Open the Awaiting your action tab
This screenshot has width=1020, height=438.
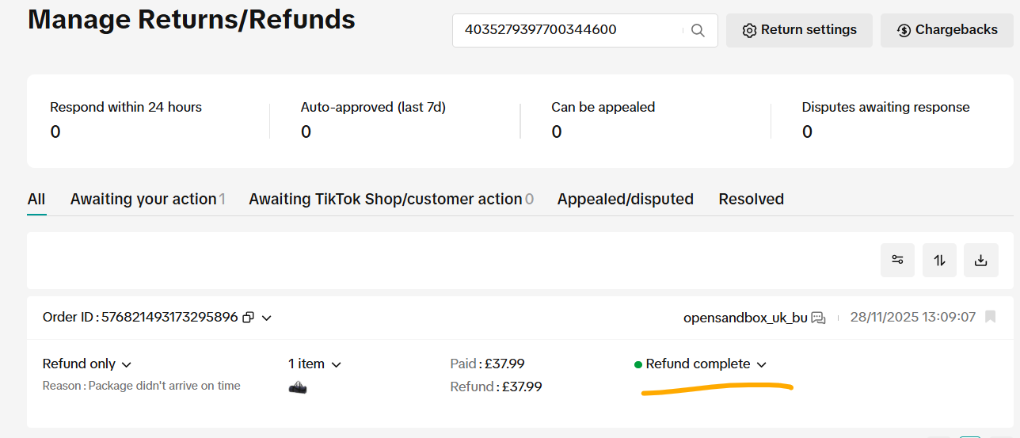(x=147, y=200)
